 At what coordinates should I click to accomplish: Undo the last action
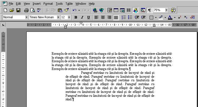point(75,10)
